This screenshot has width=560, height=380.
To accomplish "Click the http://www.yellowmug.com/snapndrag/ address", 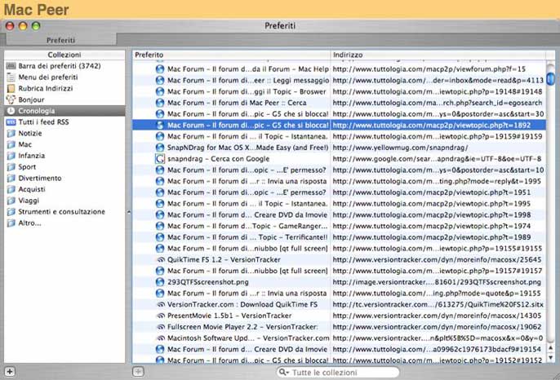I will (x=400, y=148).
